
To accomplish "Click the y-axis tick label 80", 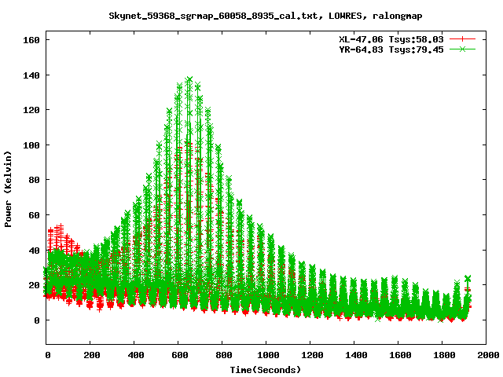I will coord(34,180).
